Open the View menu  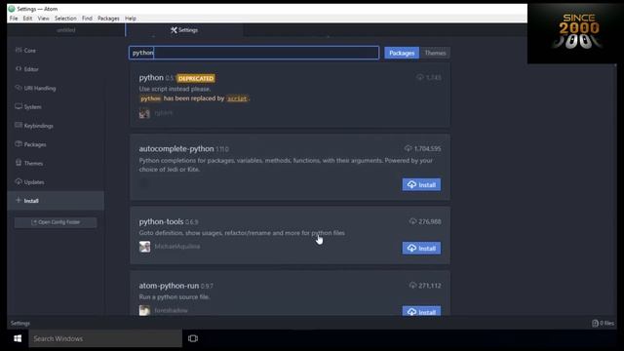click(x=43, y=19)
